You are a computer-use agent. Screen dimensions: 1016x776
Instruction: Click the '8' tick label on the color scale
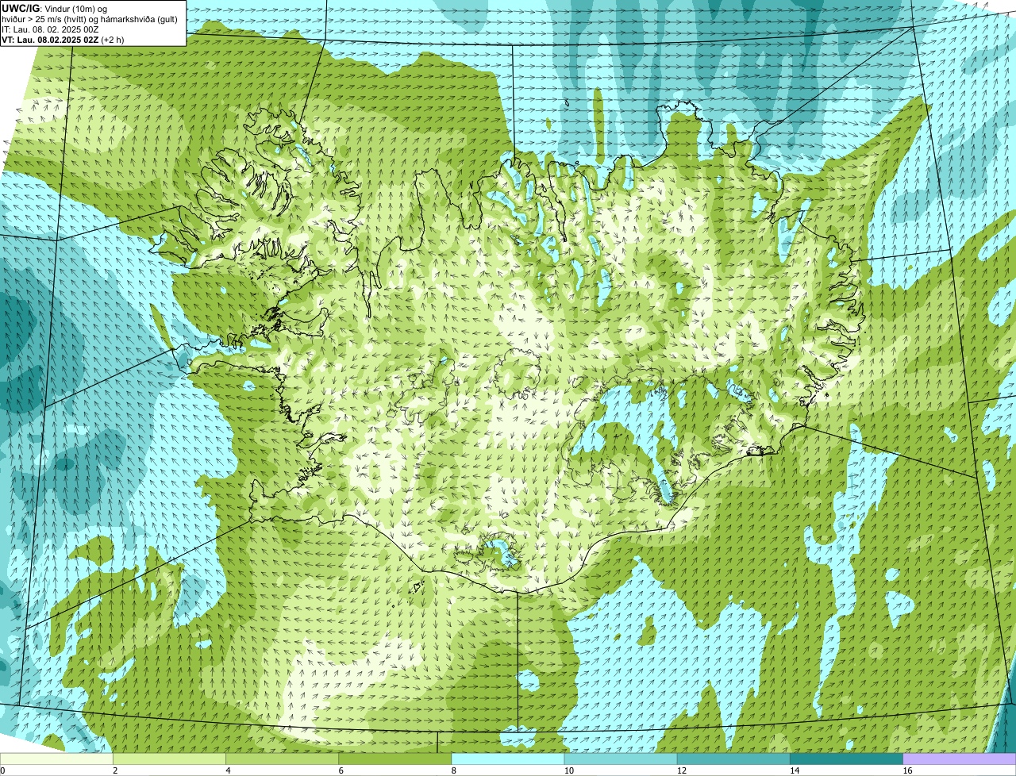click(453, 770)
